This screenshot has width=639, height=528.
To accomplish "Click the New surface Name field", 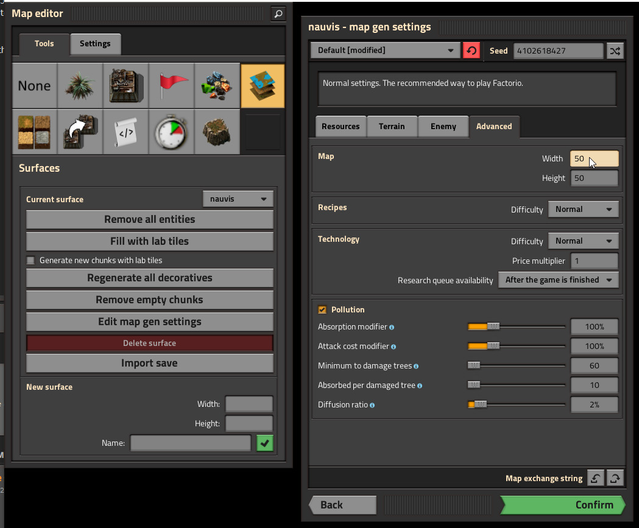I will pyautogui.click(x=191, y=443).
